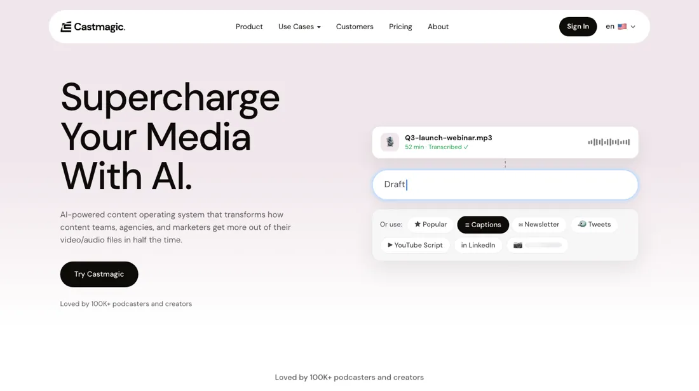Image resolution: width=699 pixels, height=391 pixels.
Task: Click the US flag icon
Action: [622, 27]
